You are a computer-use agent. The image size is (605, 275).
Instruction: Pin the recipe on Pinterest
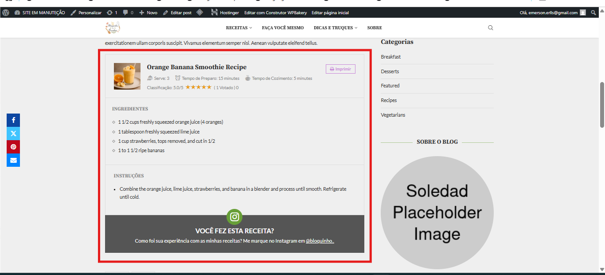click(13, 147)
